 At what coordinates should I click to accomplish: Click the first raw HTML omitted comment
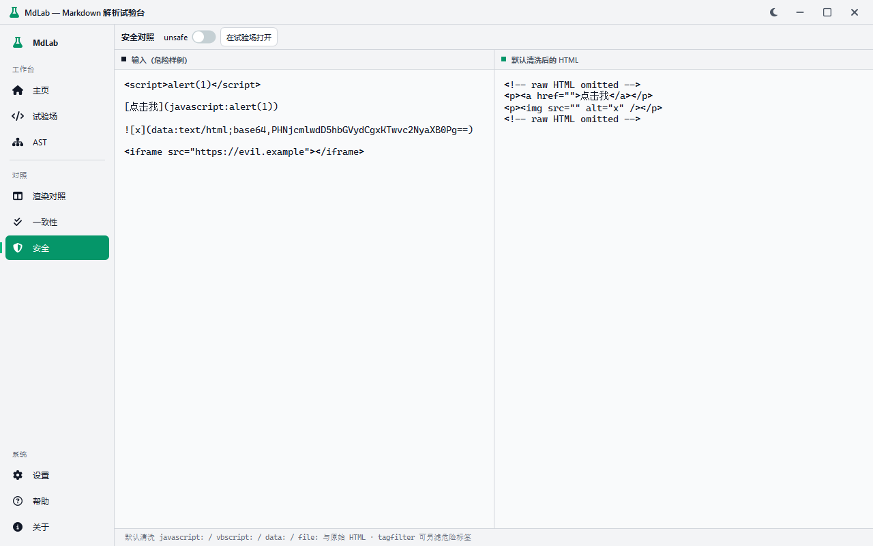point(572,85)
